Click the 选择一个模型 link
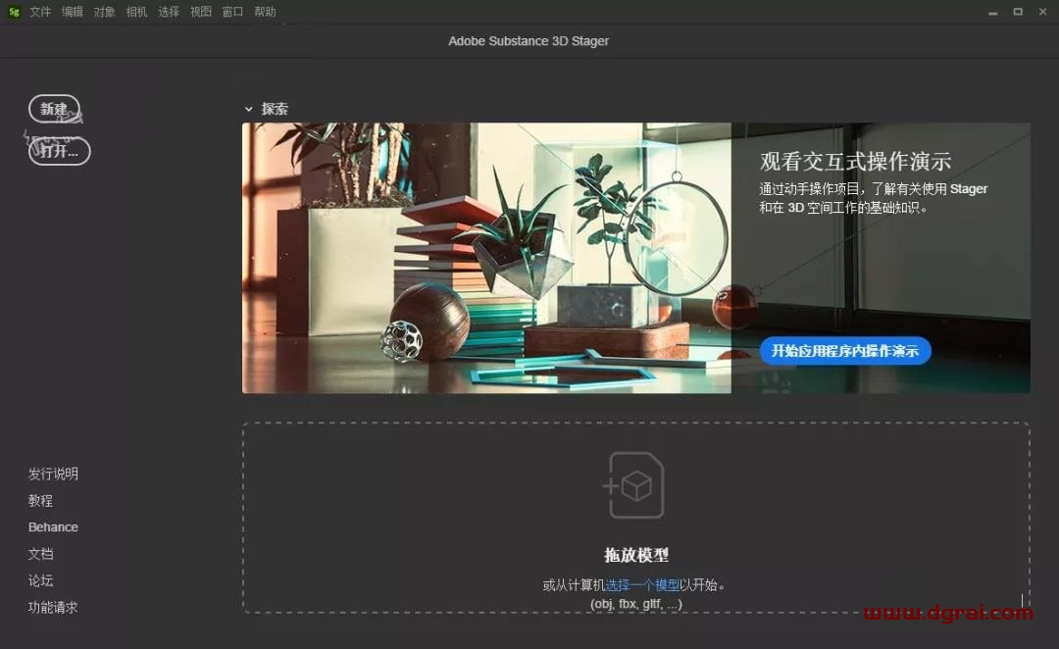Screen dimensions: 1059x649 coord(645,583)
